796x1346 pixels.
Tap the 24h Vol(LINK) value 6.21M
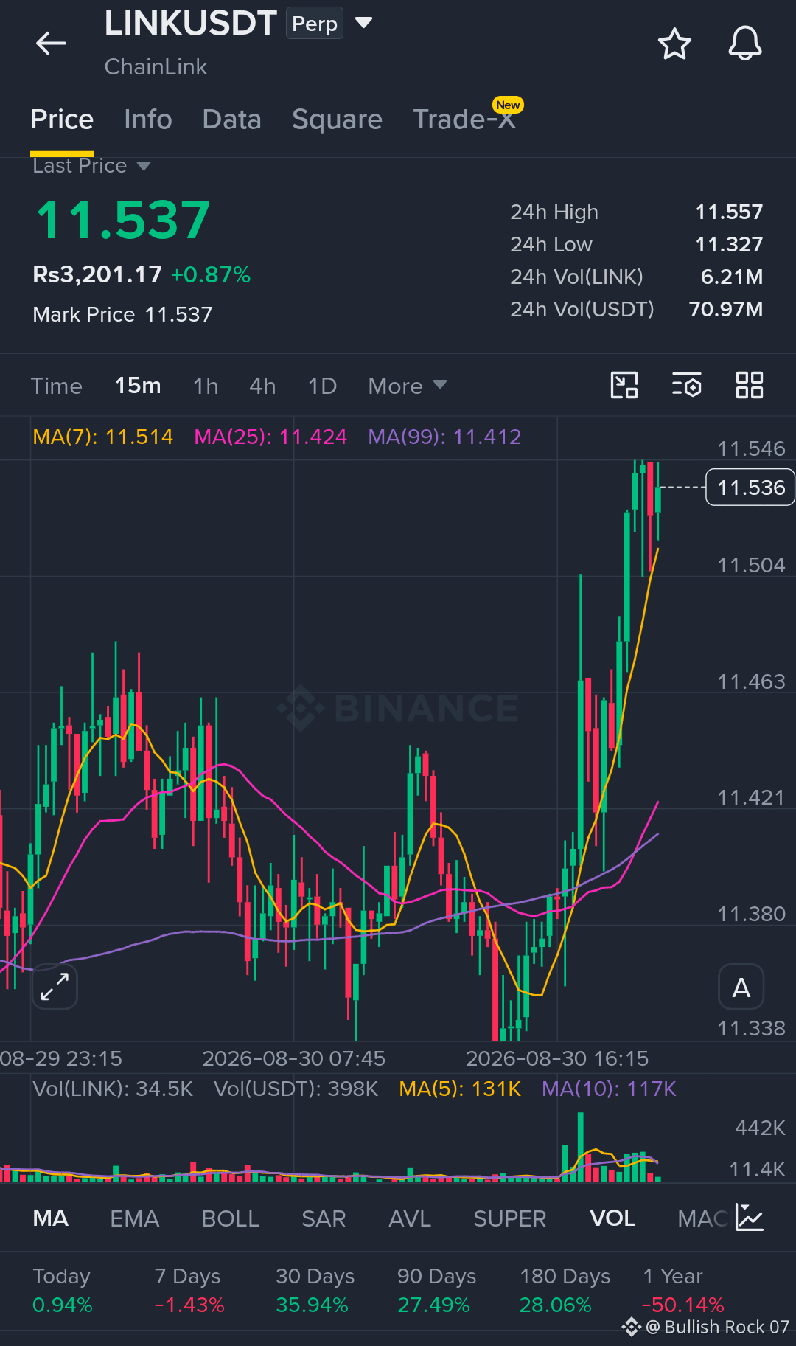click(x=732, y=277)
